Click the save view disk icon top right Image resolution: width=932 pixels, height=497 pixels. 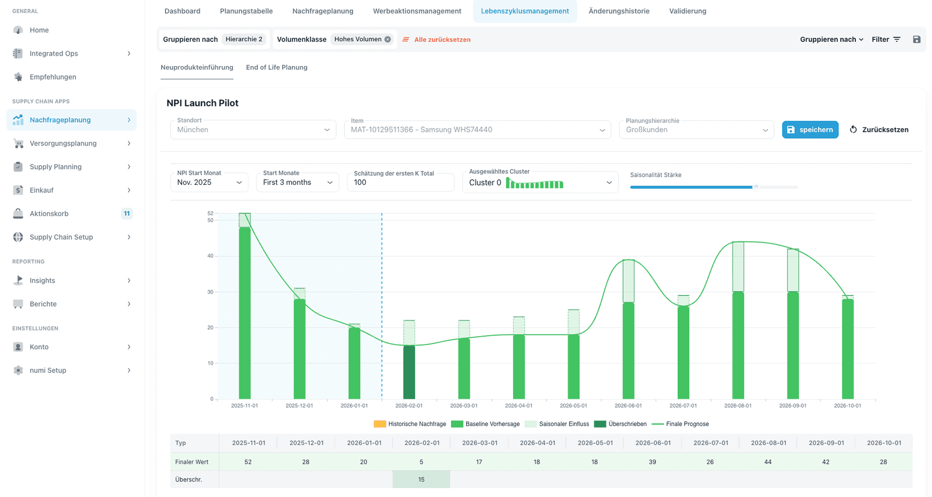coord(916,39)
